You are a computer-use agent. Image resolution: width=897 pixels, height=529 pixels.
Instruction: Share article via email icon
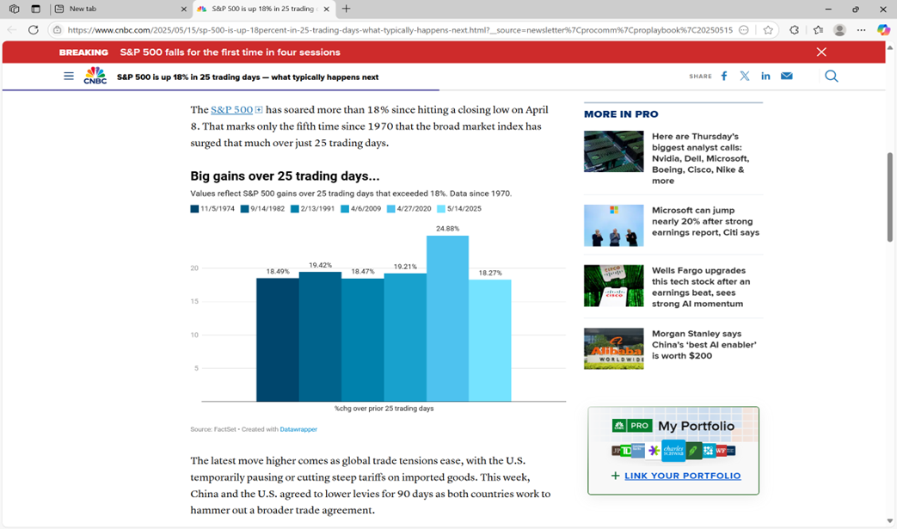click(787, 76)
